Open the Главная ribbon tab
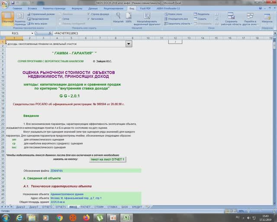277x222 pixels. pos(17,9)
